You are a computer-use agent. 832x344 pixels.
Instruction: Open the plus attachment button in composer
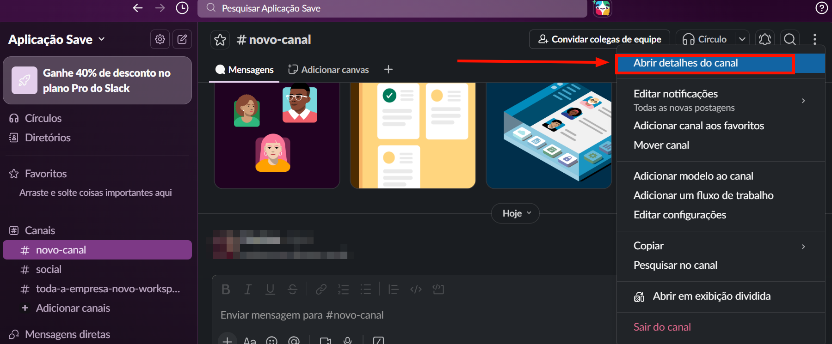point(227,340)
